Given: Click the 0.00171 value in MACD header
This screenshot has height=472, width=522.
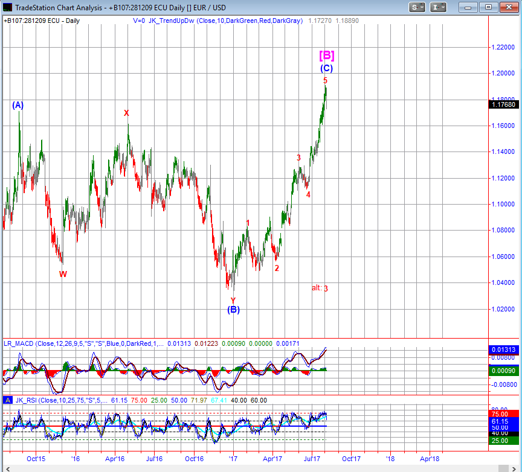Looking at the screenshot, I should point(288,343).
